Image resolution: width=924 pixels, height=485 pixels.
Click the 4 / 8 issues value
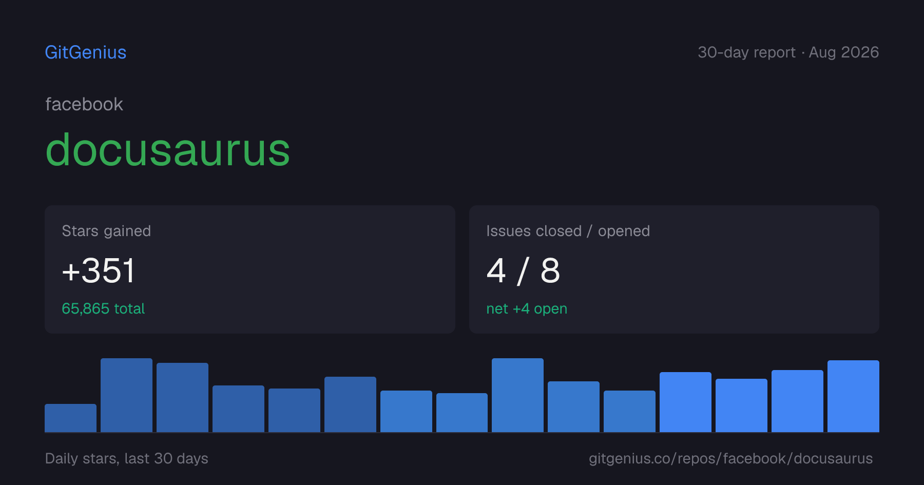click(523, 270)
